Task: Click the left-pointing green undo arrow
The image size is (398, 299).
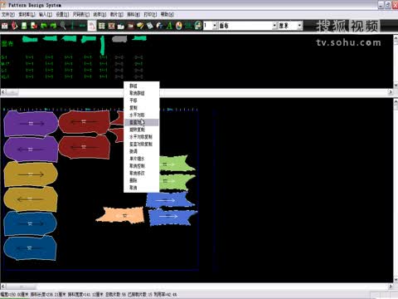Action: (44, 26)
